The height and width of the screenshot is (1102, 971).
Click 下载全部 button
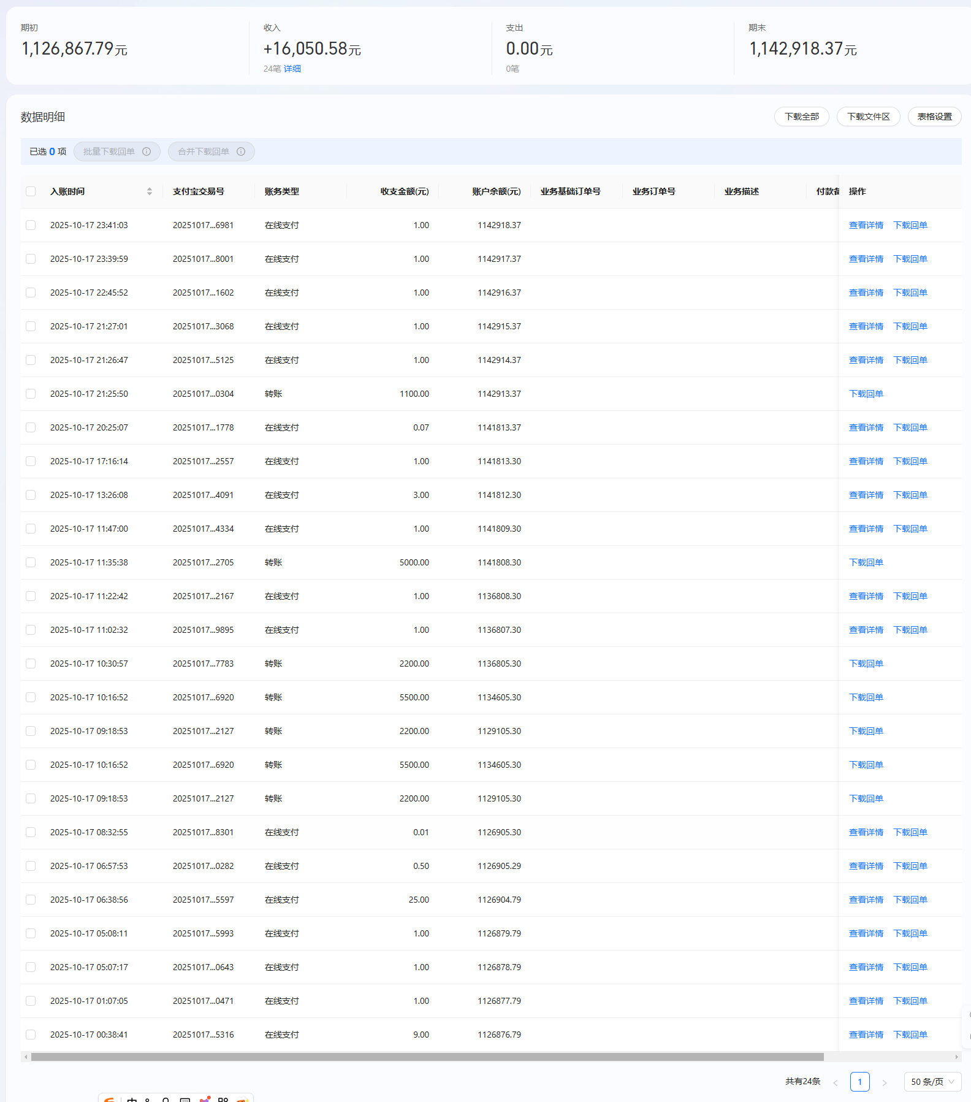click(801, 117)
